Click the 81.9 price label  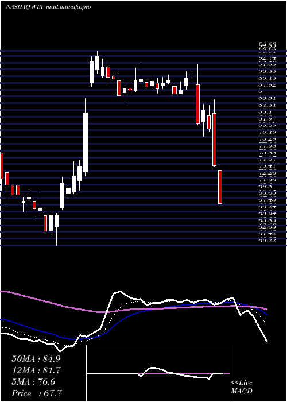[265, 119]
